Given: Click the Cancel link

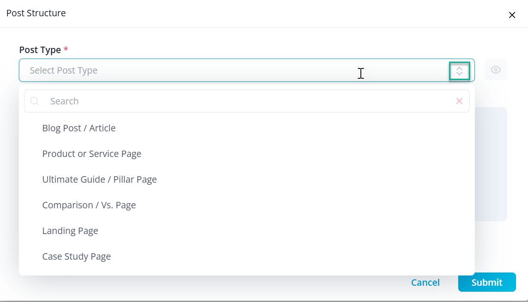Looking at the screenshot, I should pyautogui.click(x=425, y=282).
